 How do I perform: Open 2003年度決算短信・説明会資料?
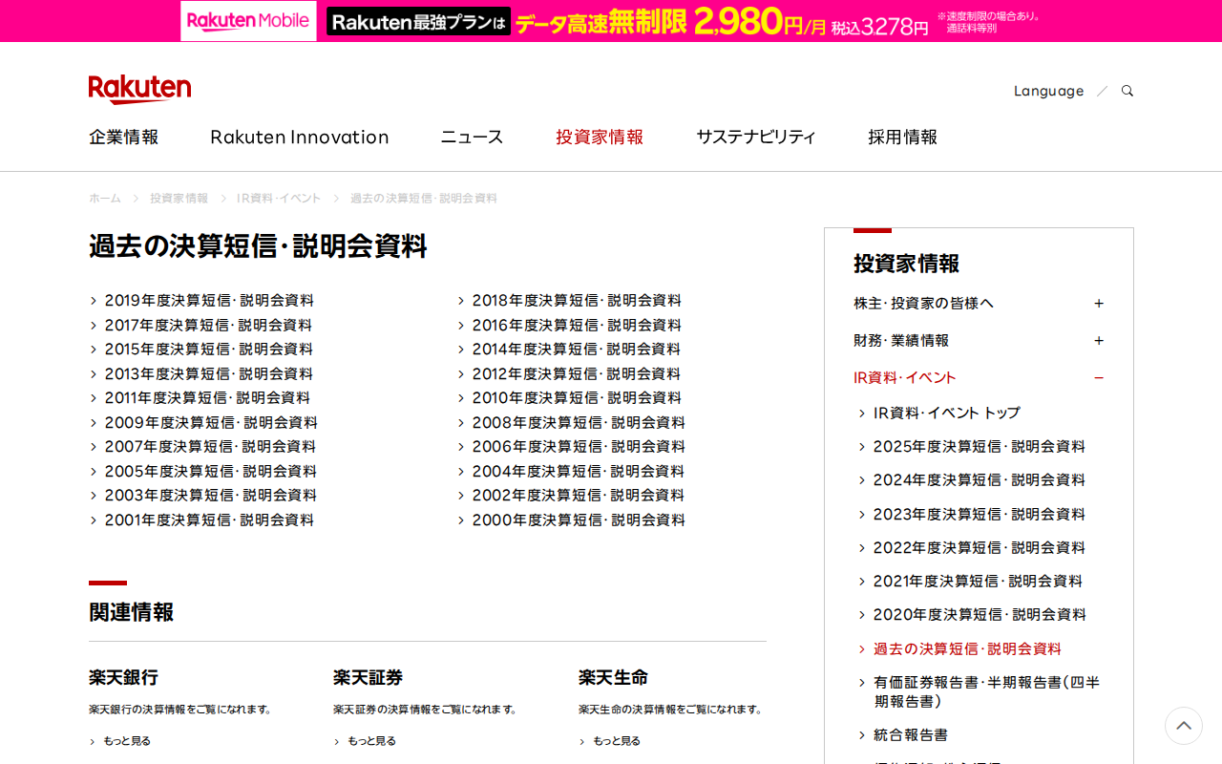[x=211, y=496]
